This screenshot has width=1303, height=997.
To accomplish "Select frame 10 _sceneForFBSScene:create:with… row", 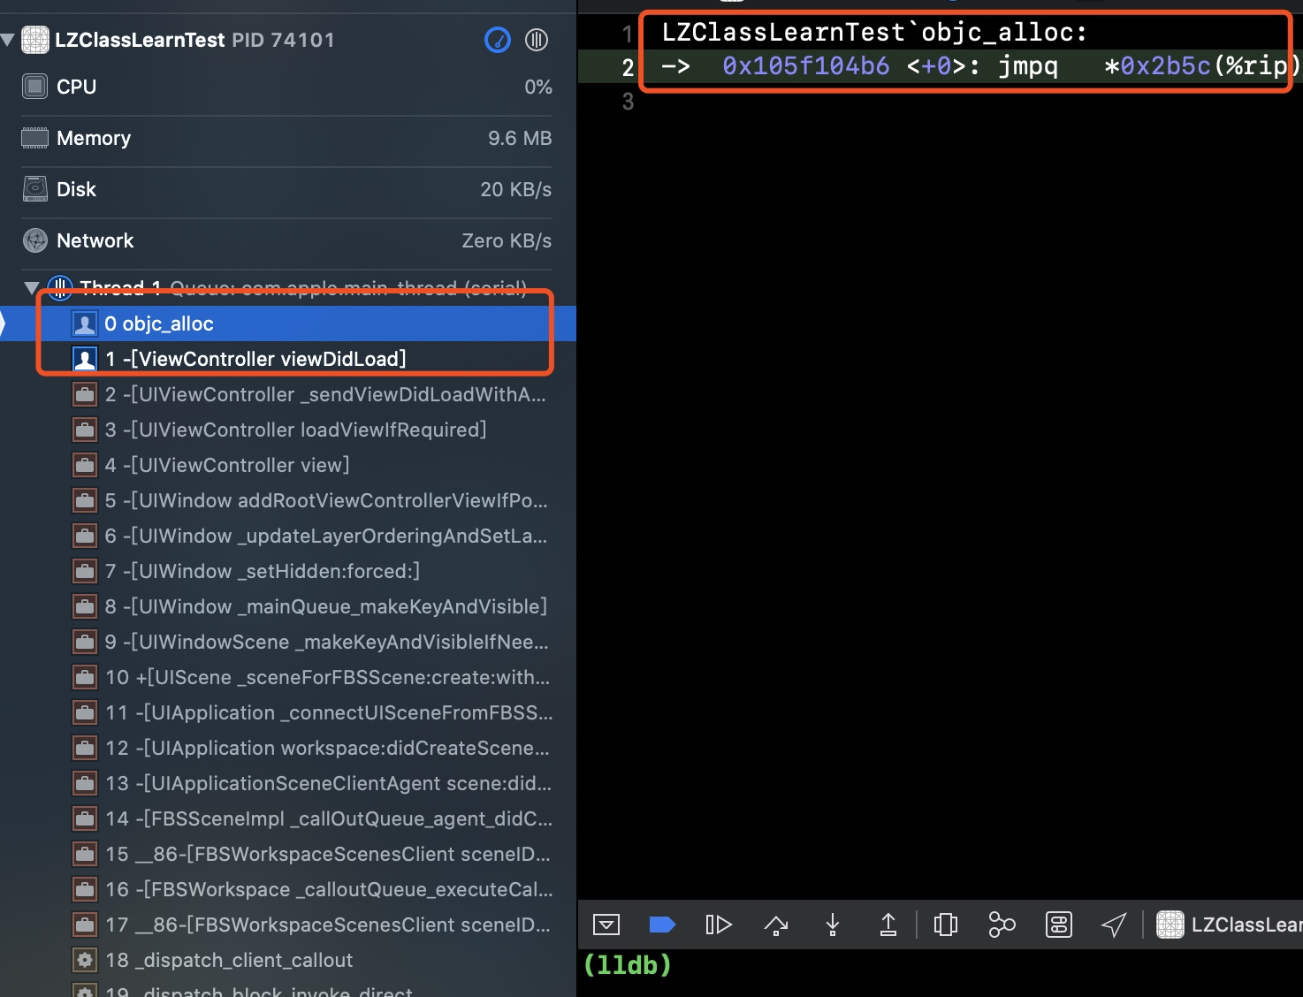I will (288, 677).
